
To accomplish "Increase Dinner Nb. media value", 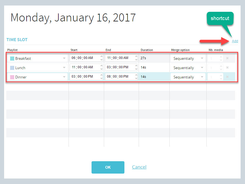I will click(221, 75).
